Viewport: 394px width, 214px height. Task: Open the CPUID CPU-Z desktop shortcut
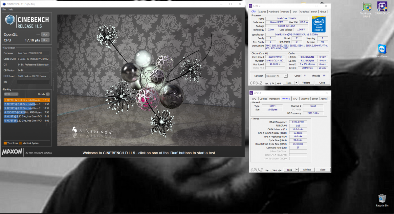pos(382,8)
